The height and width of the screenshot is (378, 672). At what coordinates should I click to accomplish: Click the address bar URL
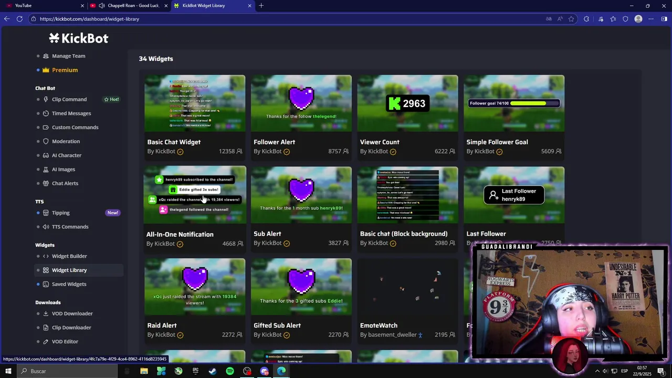point(89,19)
